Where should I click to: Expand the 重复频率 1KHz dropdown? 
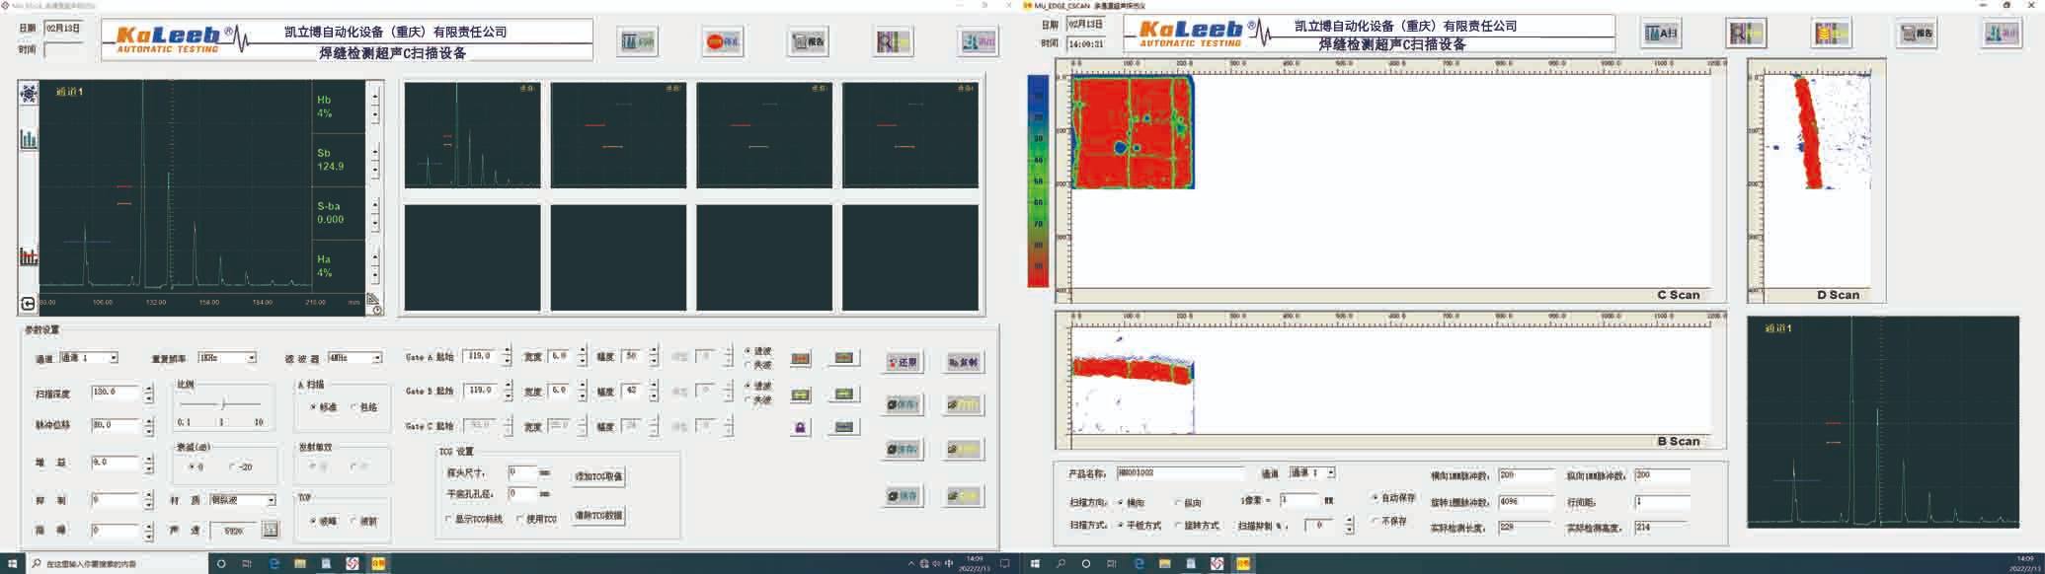(251, 358)
